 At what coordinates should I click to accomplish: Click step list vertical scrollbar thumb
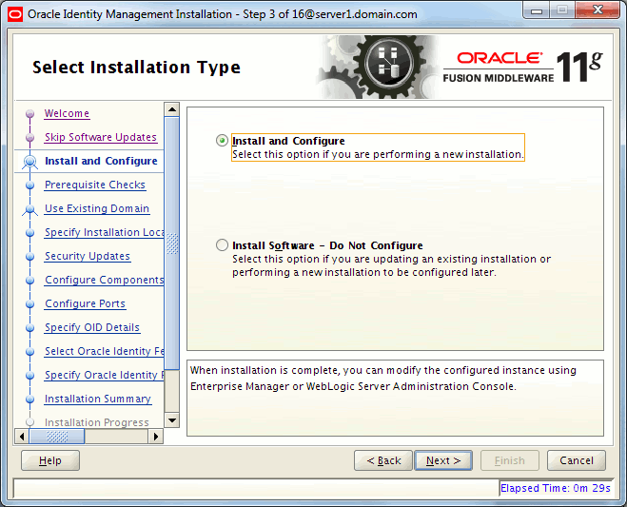(172, 244)
